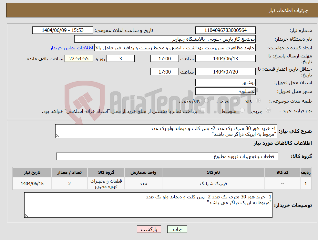Click the واحد شمارش column header
Viewport: 318px width, 240px height.
click(x=143, y=172)
